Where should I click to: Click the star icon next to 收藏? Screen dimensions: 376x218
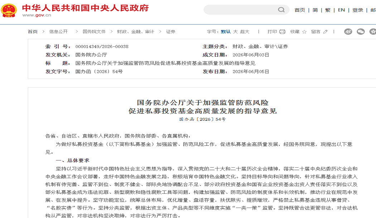304,31
